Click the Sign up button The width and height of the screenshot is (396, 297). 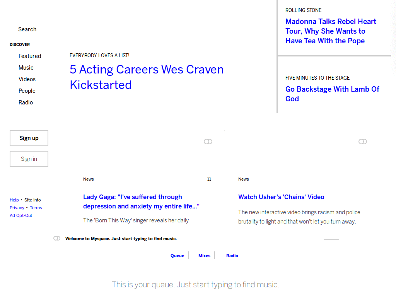[29, 138]
